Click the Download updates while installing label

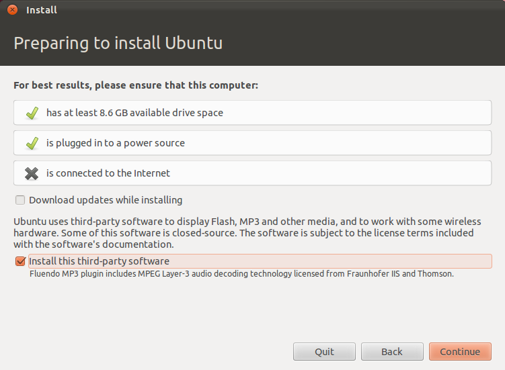pos(106,200)
